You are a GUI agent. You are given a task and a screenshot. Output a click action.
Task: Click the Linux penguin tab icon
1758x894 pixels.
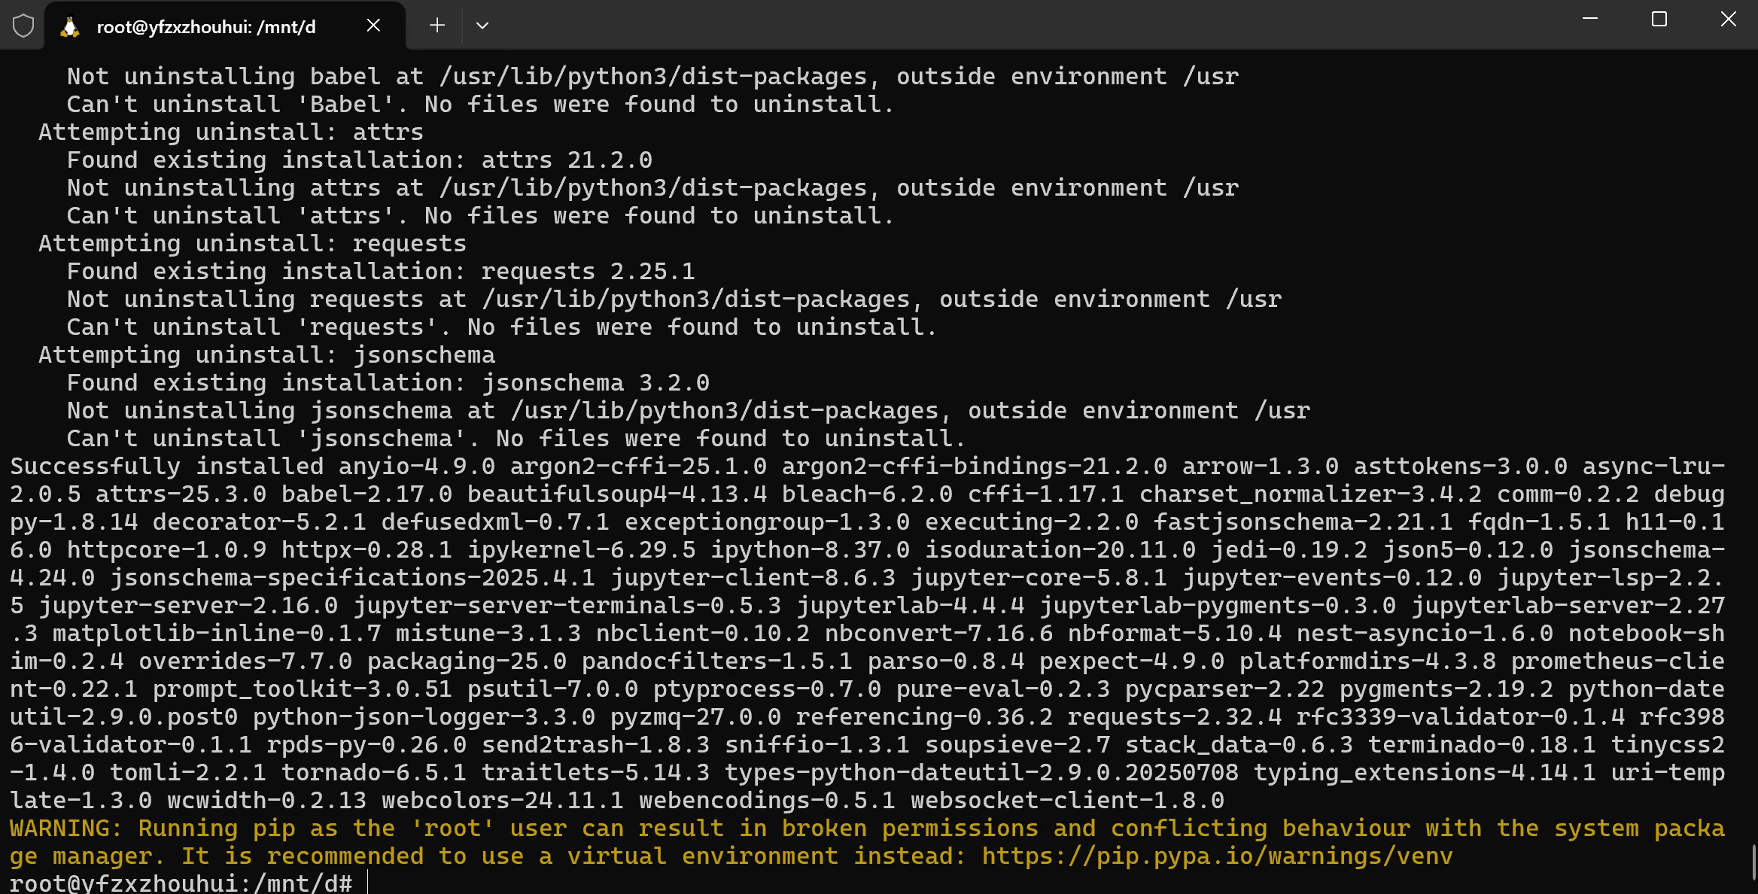pos(70,27)
